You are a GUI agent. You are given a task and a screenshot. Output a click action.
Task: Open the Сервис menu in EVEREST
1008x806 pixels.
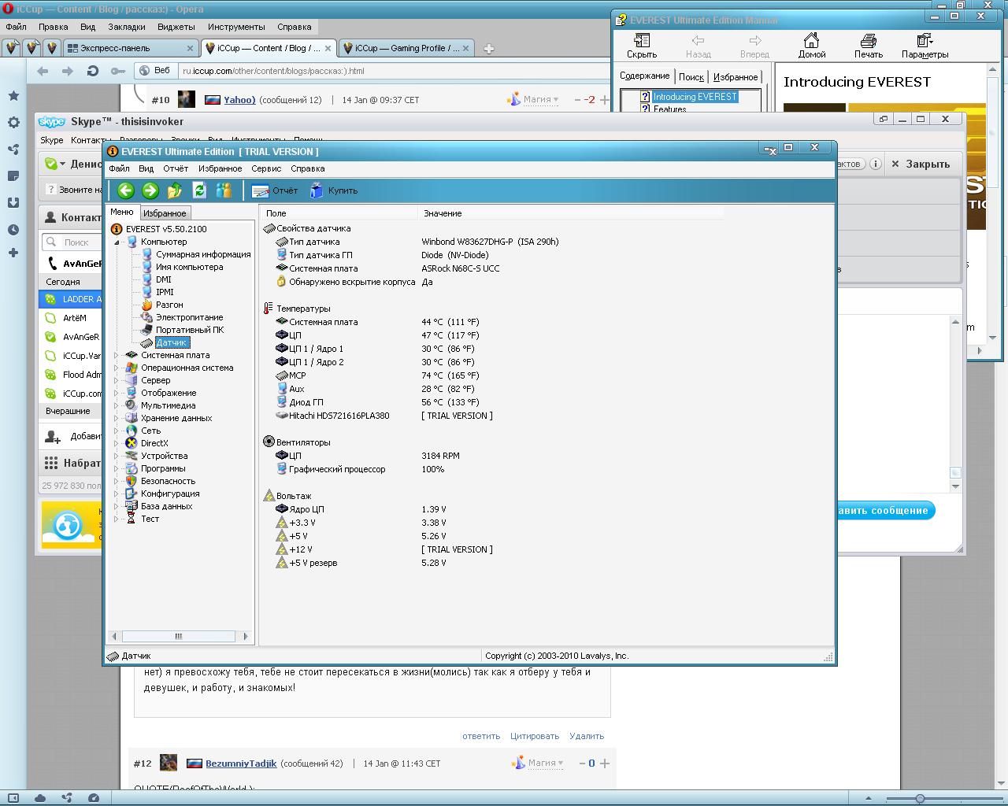pyautogui.click(x=266, y=168)
